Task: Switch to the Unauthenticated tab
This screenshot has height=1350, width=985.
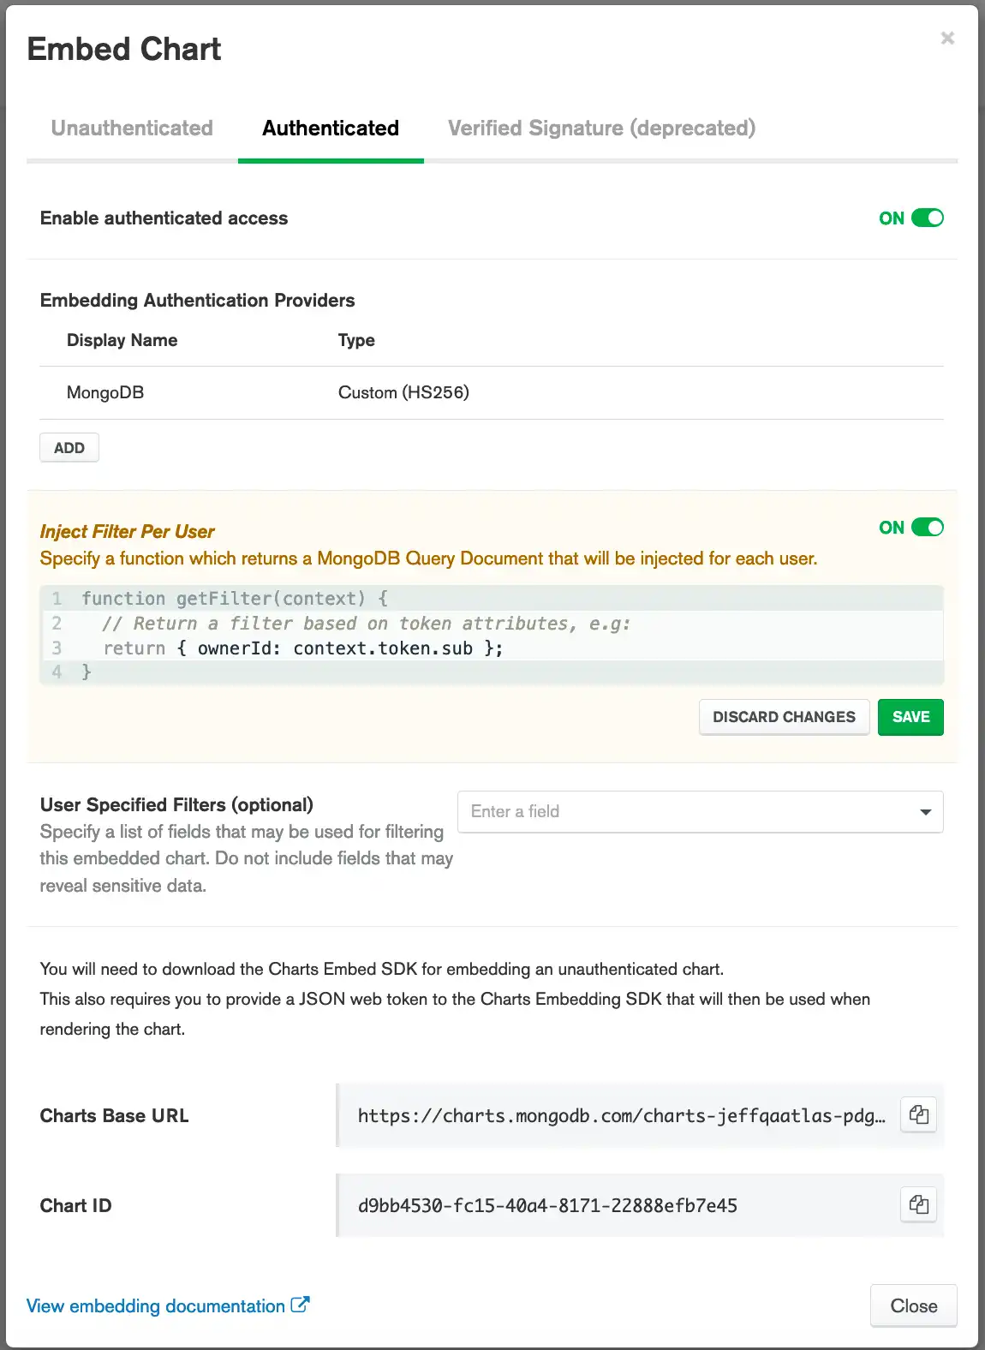Action: [x=132, y=128]
